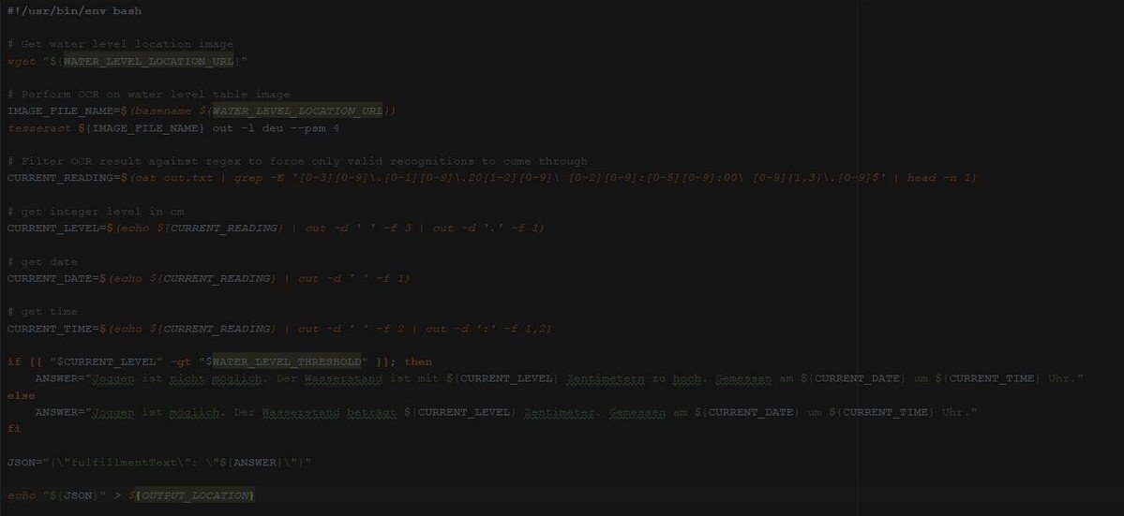The image size is (1124, 516).
Task: Click 'cut -d '.' -f 1' in CURRENT_LEVEL line
Action: pos(486,229)
